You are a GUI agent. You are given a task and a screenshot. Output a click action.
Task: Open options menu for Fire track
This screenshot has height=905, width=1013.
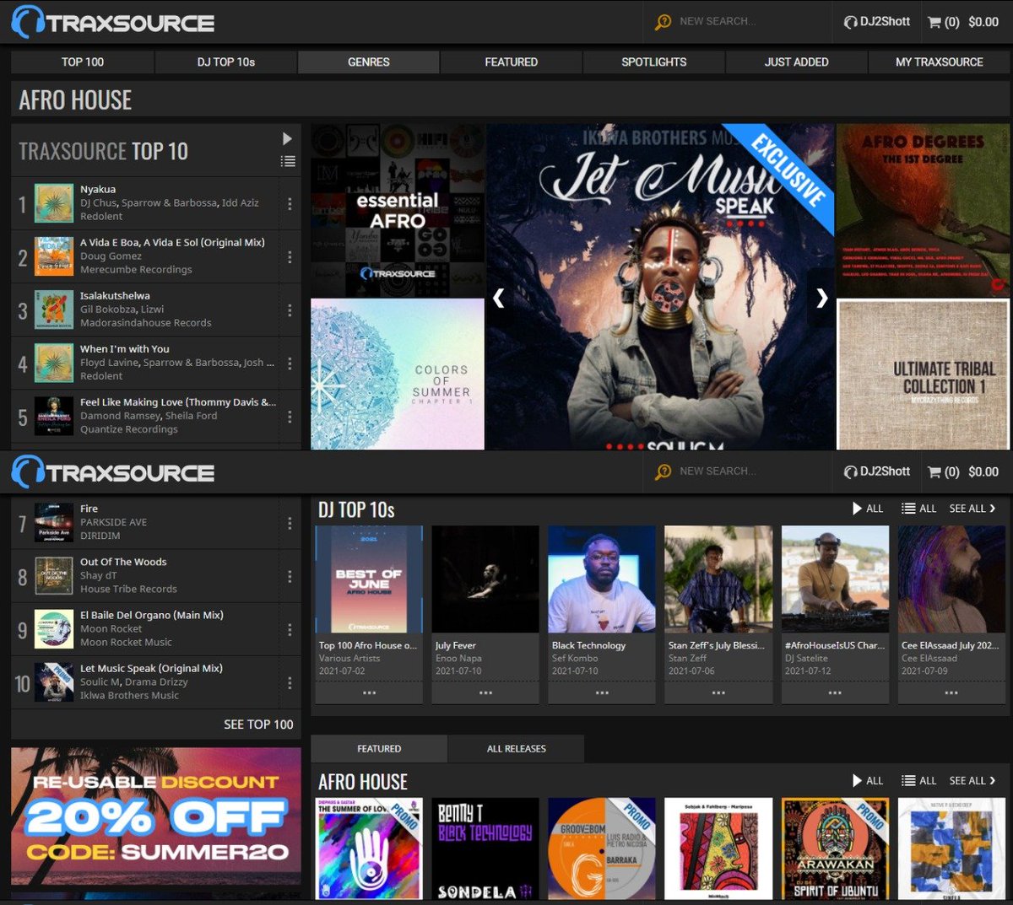290,523
